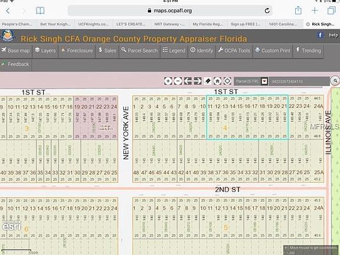Select lot 48 west of New York Ave block 4

tap(136, 161)
